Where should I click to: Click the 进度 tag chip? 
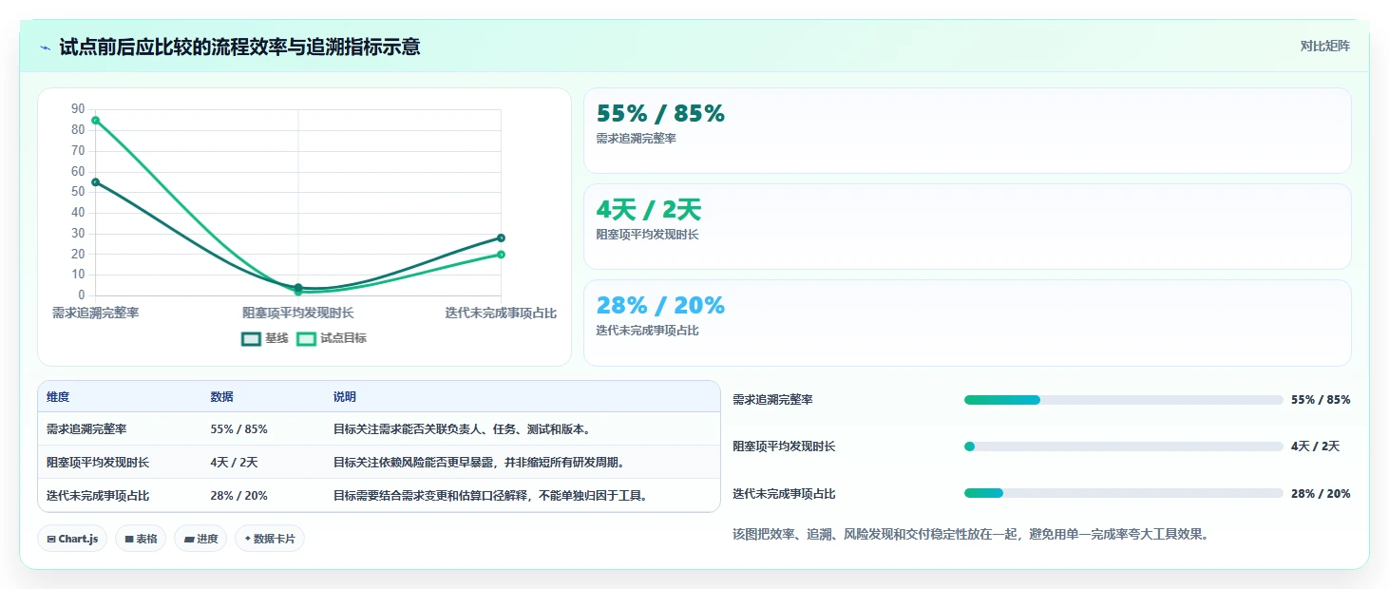coord(200,539)
